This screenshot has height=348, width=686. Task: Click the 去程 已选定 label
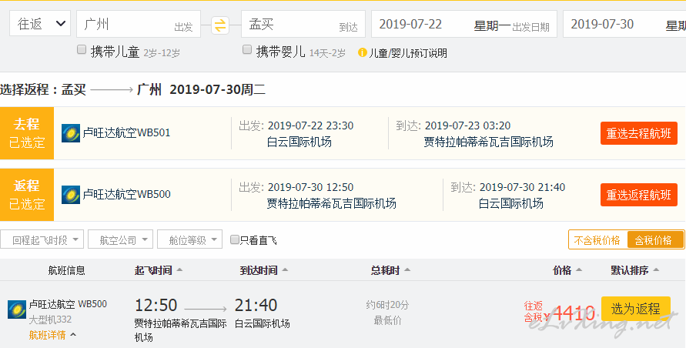tap(27, 133)
